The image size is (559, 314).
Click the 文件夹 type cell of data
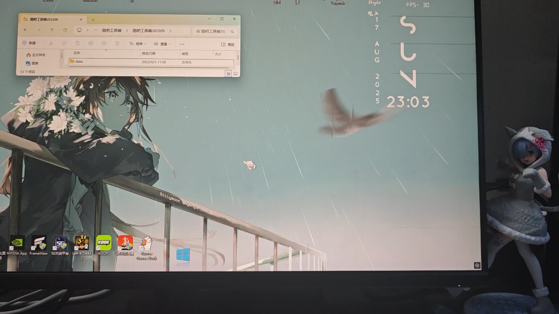pos(187,62)
